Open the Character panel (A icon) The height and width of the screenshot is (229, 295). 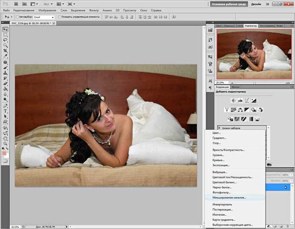coord(210,81)
